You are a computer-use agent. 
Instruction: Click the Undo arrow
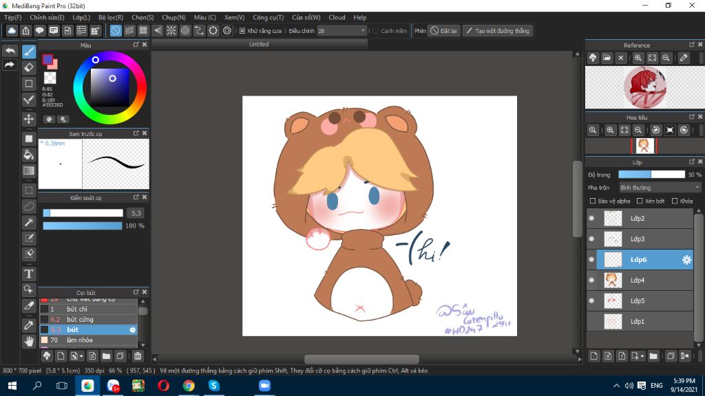pos(10,51)
